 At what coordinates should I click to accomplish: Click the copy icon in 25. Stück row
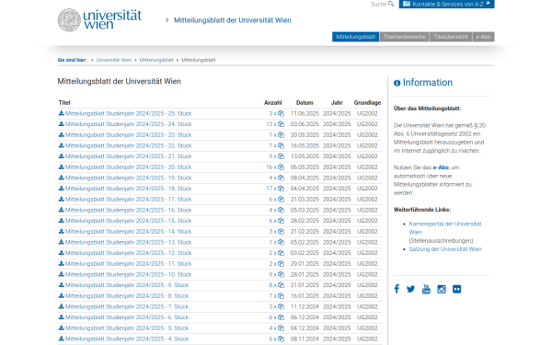(281, 113)
